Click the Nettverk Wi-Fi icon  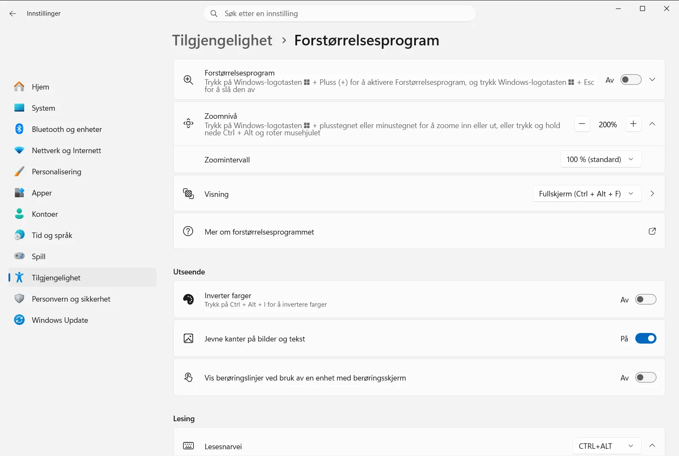(x=19, y=150)
